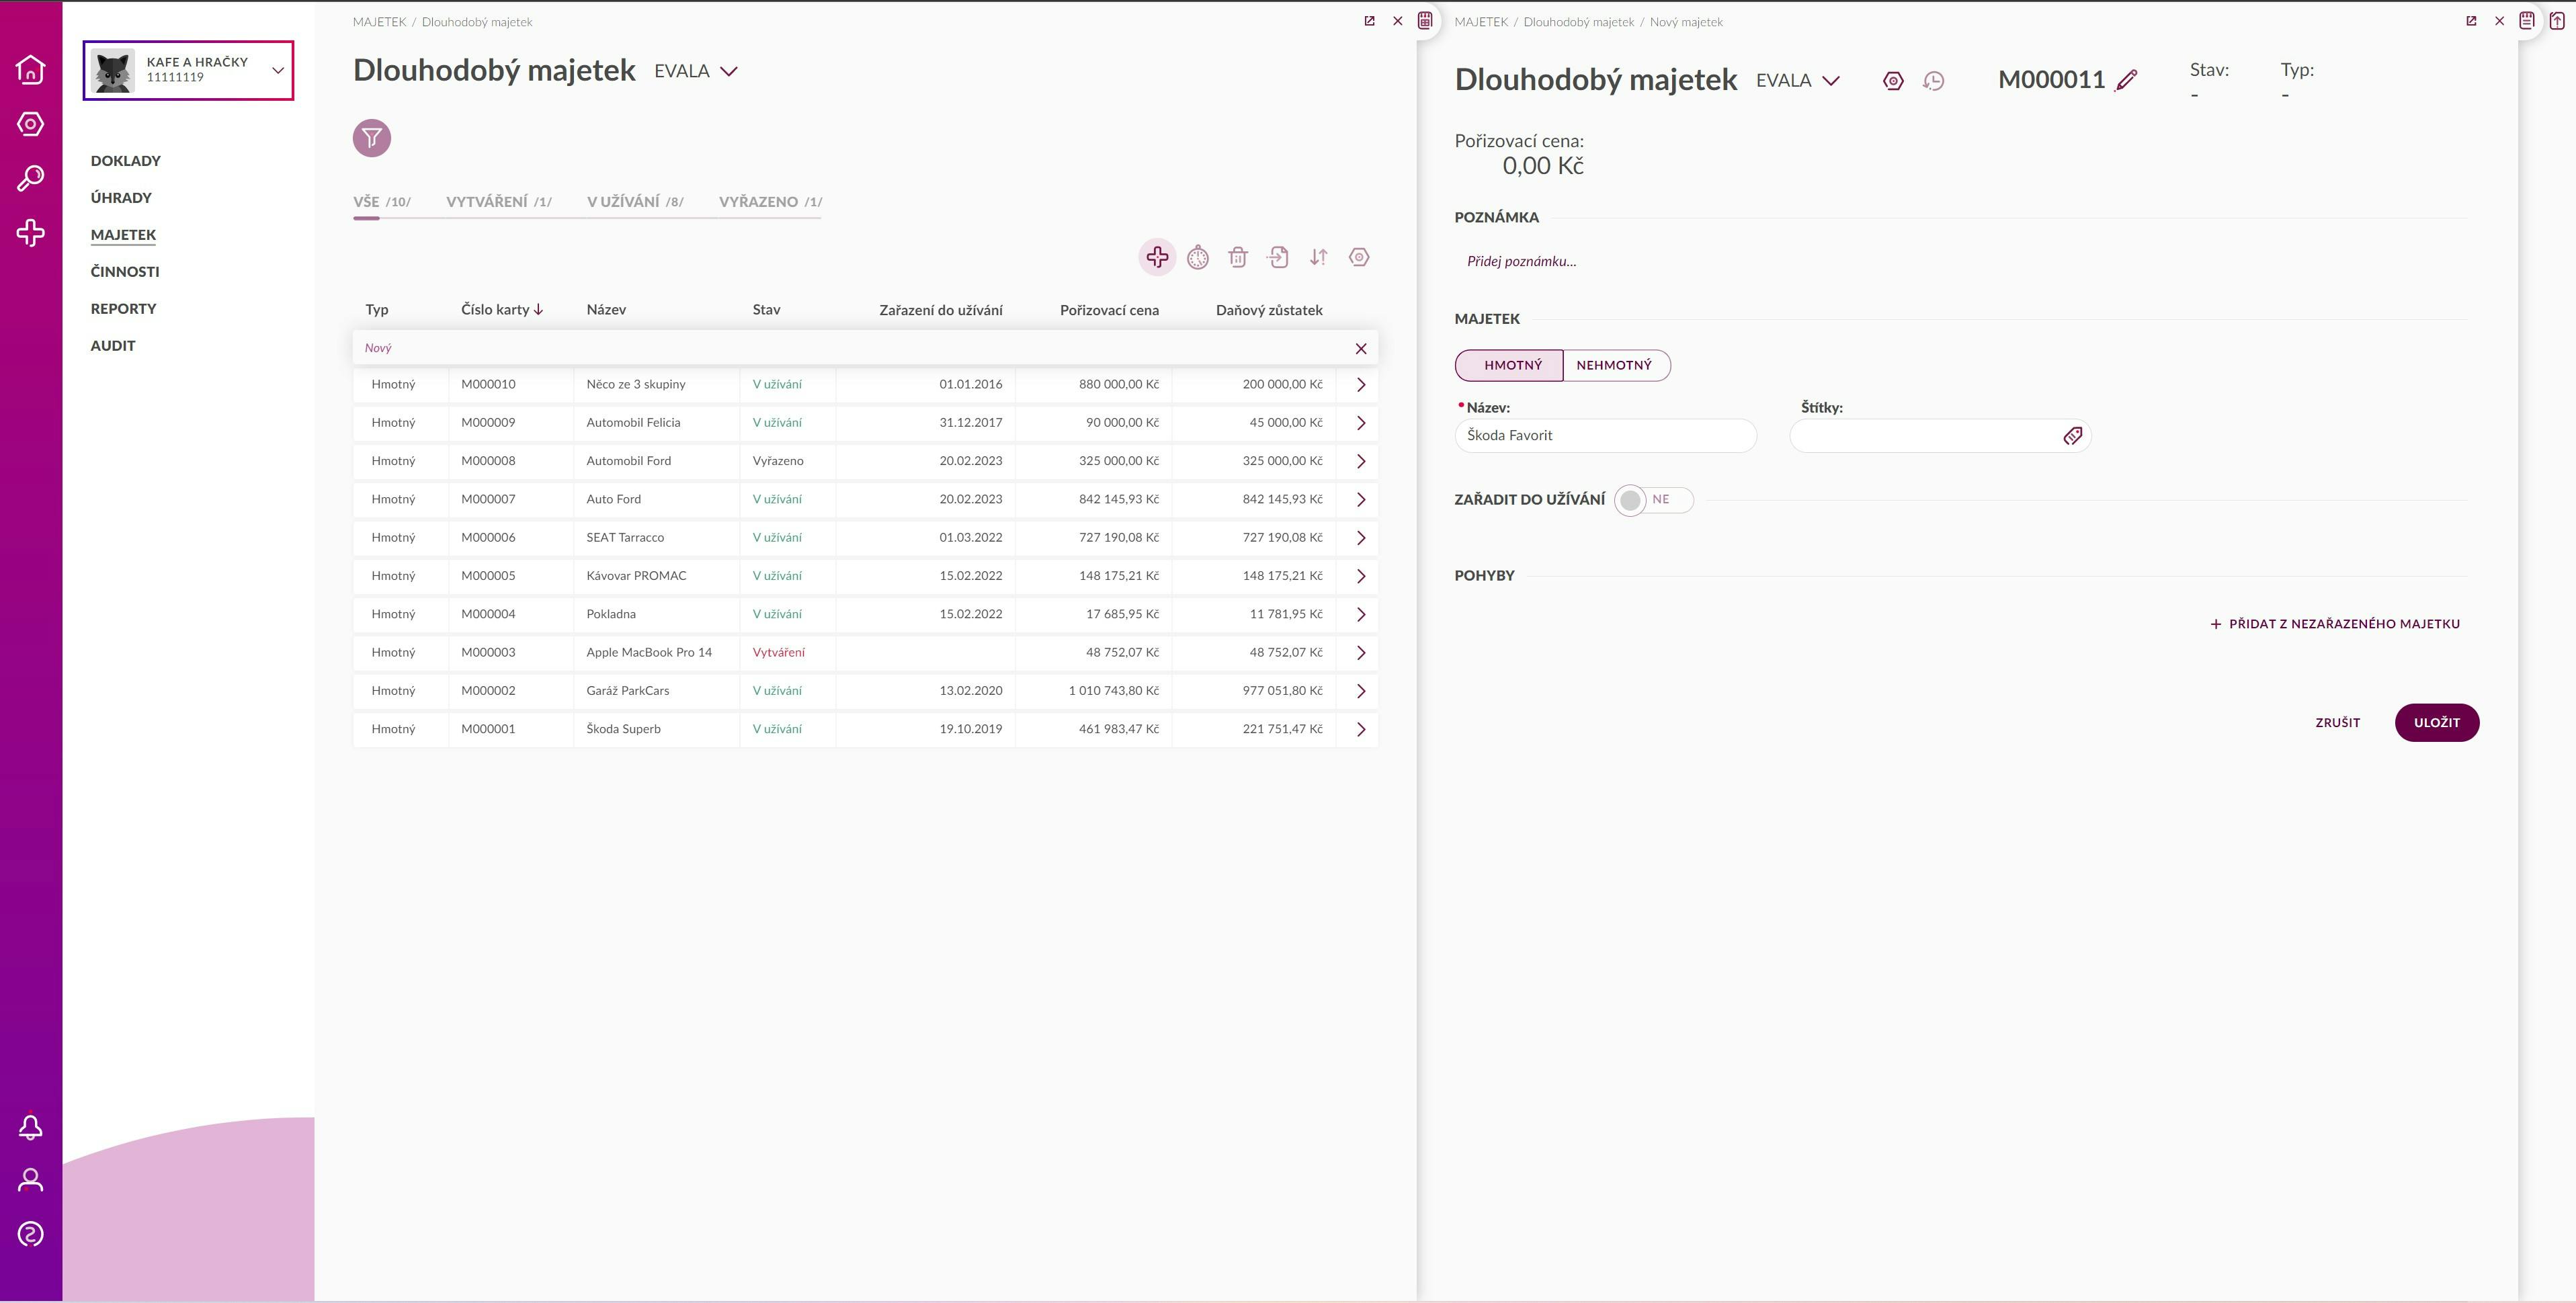Open the Apple MacBook Pro 14 row arrow
Viewport: 2576px width, 1303px height.
[x=1360, y=653]
